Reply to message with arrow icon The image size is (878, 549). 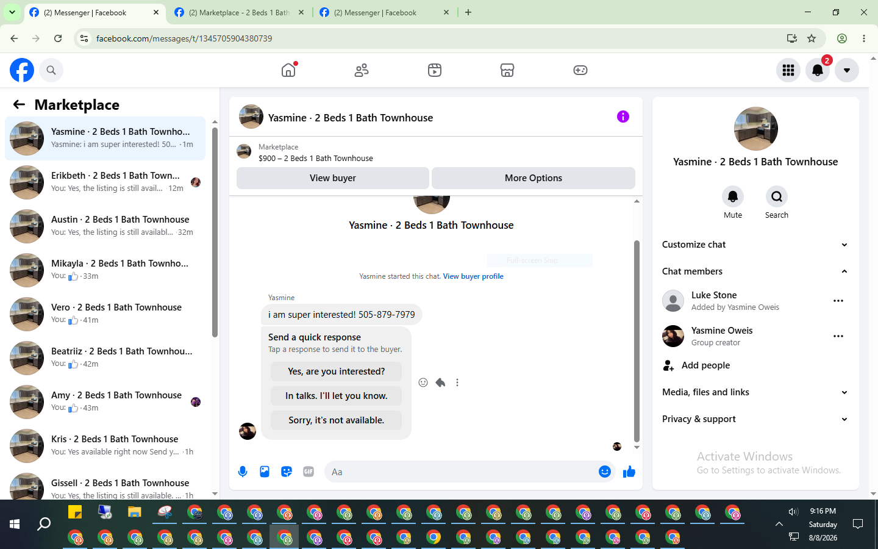tap(440, 382)
